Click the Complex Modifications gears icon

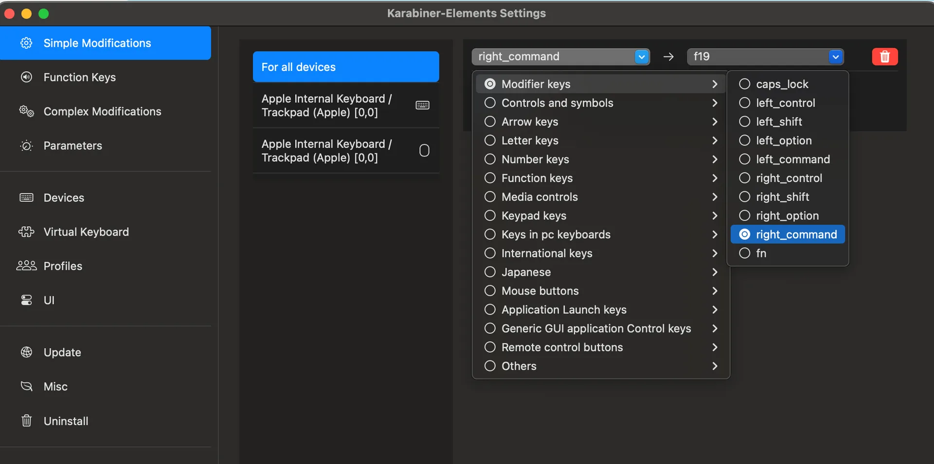(x=26, y=111)
